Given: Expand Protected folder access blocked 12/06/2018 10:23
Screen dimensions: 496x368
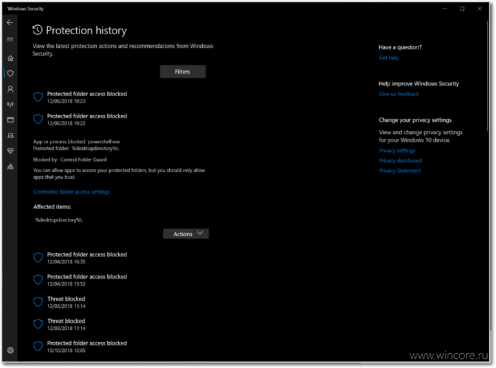Looking at the screenshot, I should (x=87, y=97).
